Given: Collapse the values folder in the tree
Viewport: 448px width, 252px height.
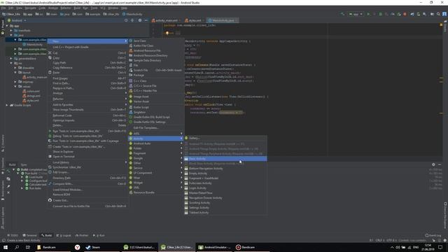Looking at the screenshot, I should point(15,86).
